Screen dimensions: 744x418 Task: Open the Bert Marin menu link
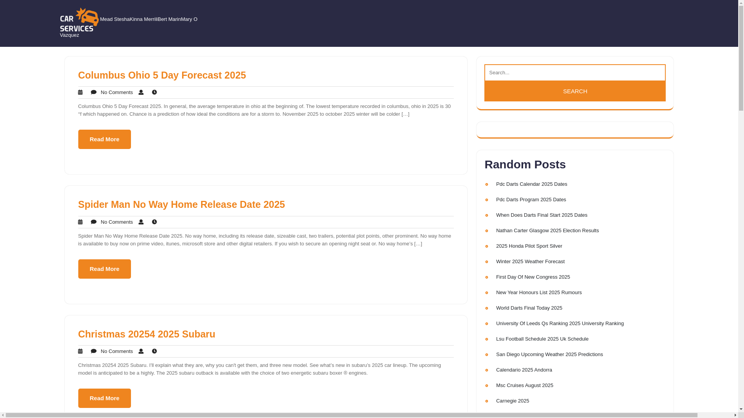[169, 19]
